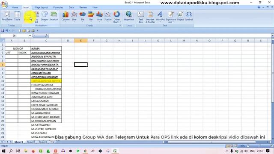This screenshot has width=274, height=154.
Task: Open Header & Footer
Action: [150, 17]
